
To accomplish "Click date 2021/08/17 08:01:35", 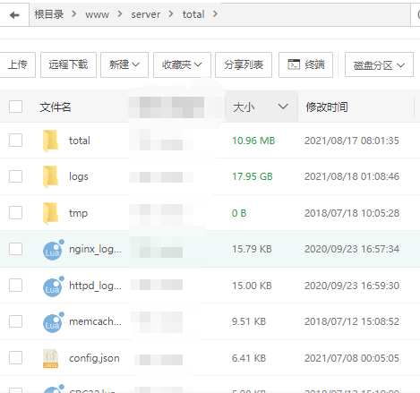I will pyautogui.click(x=352, y=141).
